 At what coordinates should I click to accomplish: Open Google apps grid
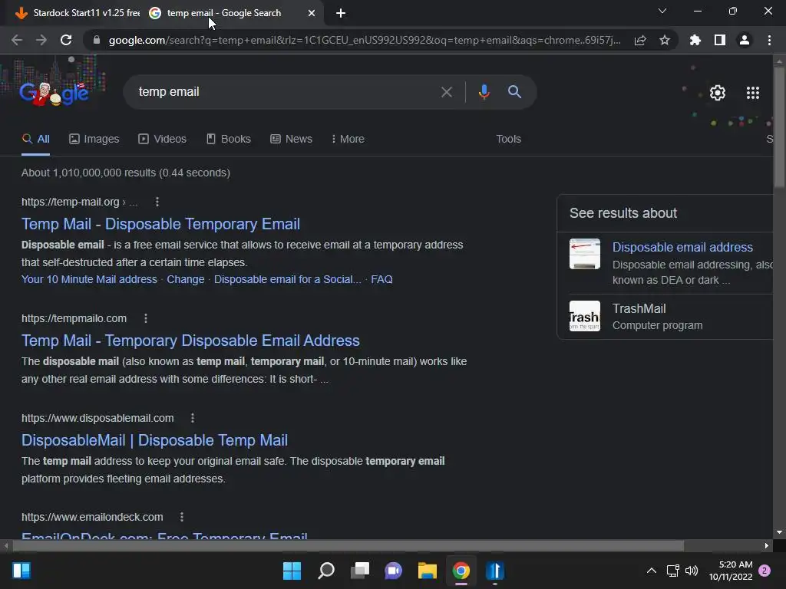(752, 93)
